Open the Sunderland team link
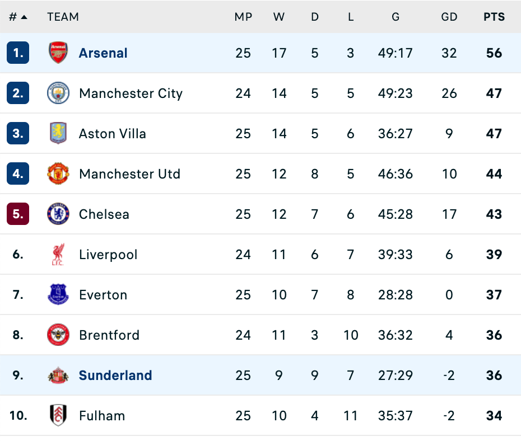 tap(115, 376)
